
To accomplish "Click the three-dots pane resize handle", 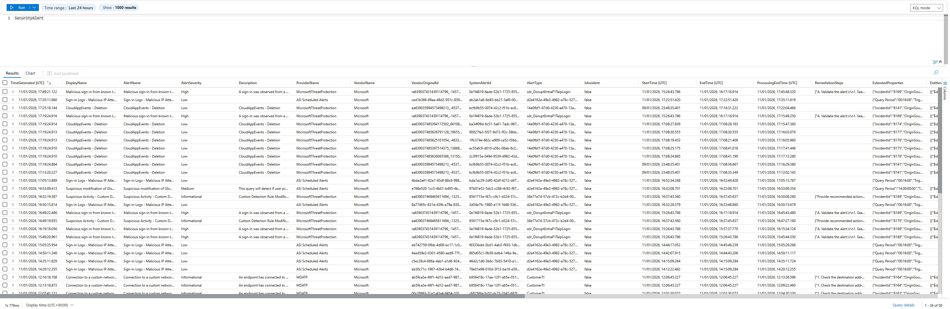I will click(x=474, y=67).
